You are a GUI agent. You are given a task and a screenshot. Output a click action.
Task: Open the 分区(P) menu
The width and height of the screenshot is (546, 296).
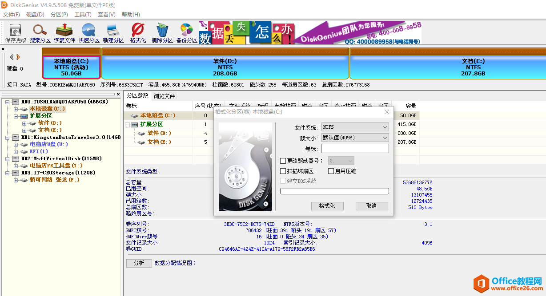tap(59, 15)
